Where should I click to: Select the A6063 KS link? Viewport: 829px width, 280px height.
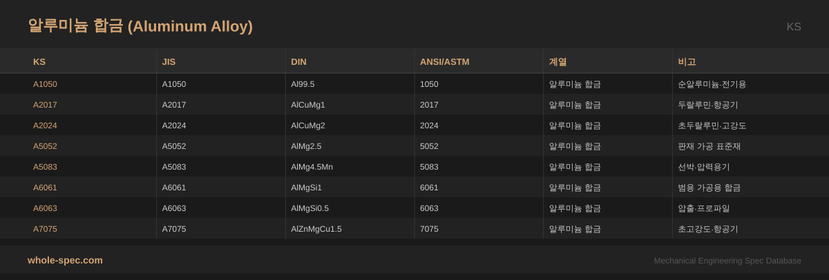45,208
